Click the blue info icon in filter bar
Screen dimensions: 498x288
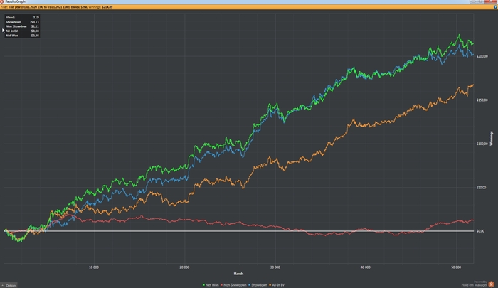pyautogui.click(x=495, y=6)
